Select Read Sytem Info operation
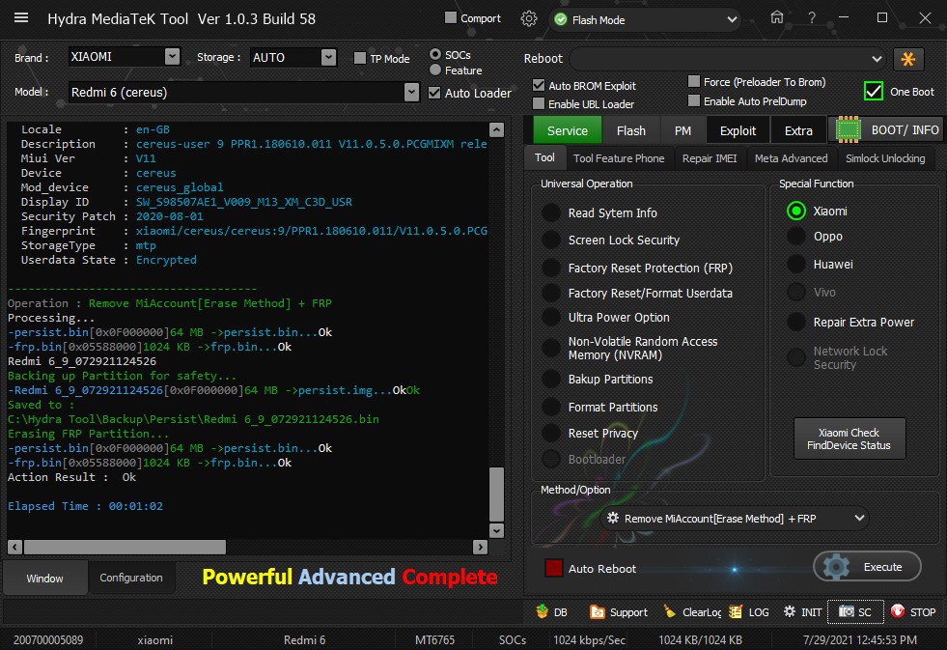The height and width of the screenshot is (650, 947). (551, 212)
